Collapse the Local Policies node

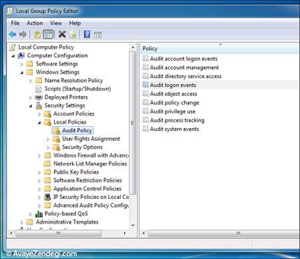pyautogui.click(x=39, y=123)
